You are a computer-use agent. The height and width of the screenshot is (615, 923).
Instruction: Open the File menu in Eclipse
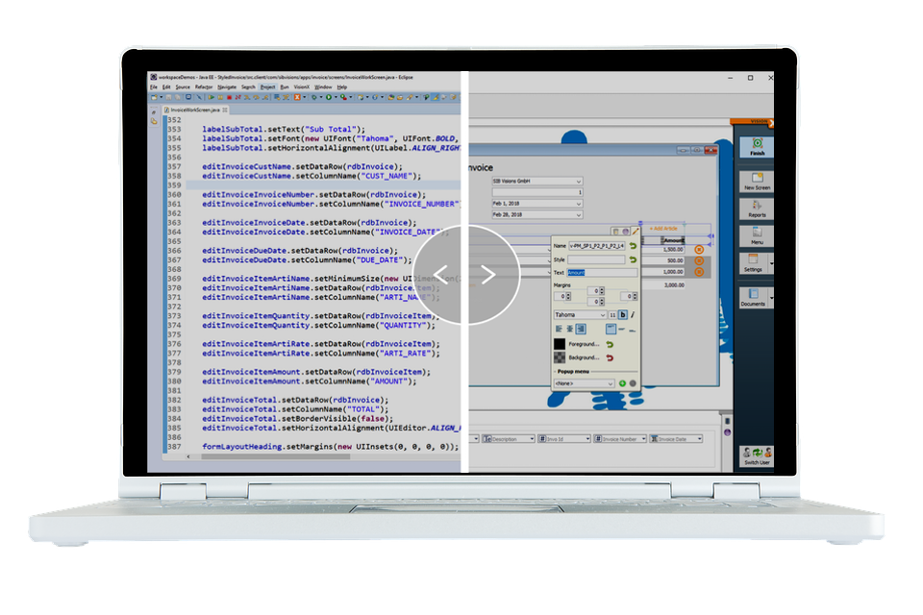tap(154, 87)
